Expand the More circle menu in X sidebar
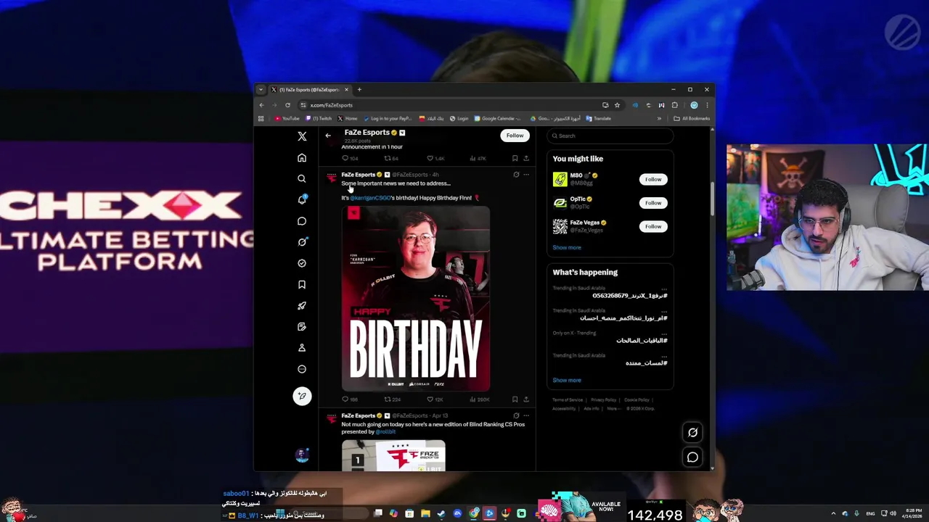929x522 pixels. tap(302, 369)
